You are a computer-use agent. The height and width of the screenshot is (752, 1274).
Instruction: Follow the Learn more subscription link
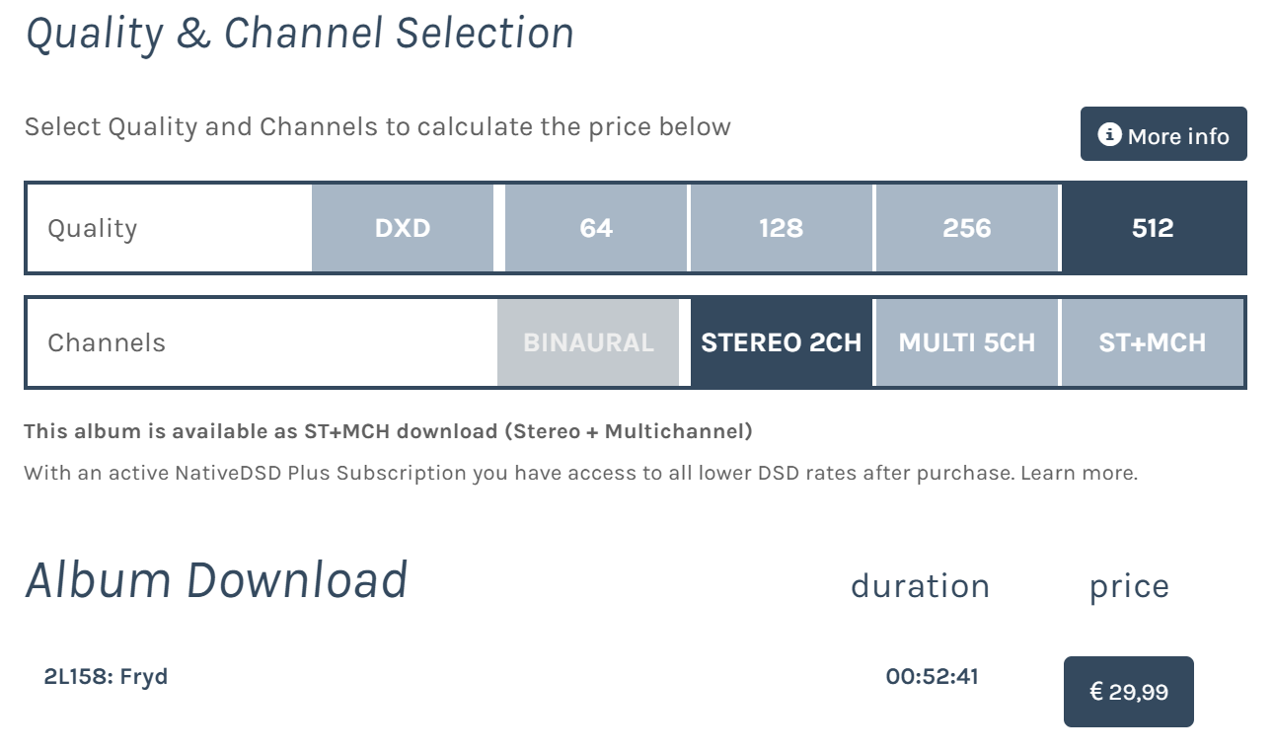coord(1079,473)
